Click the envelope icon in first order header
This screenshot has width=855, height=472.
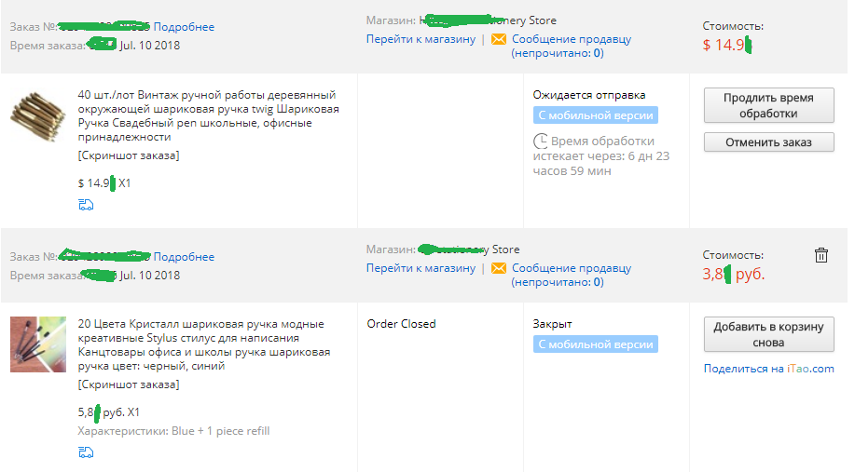pyautogui.click(x=499, y=39)
